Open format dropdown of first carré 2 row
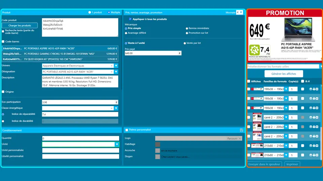Screen dimensions: 323x181 [x=286, y=117]
